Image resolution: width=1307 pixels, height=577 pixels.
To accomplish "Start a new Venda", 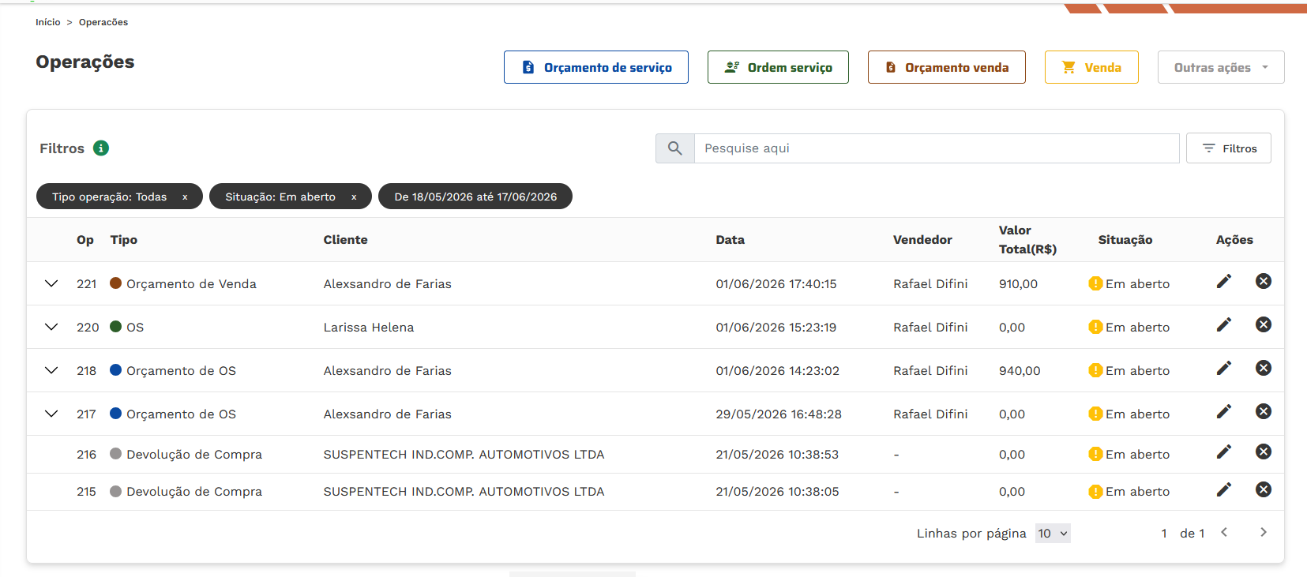I will tap(1091, 67).
